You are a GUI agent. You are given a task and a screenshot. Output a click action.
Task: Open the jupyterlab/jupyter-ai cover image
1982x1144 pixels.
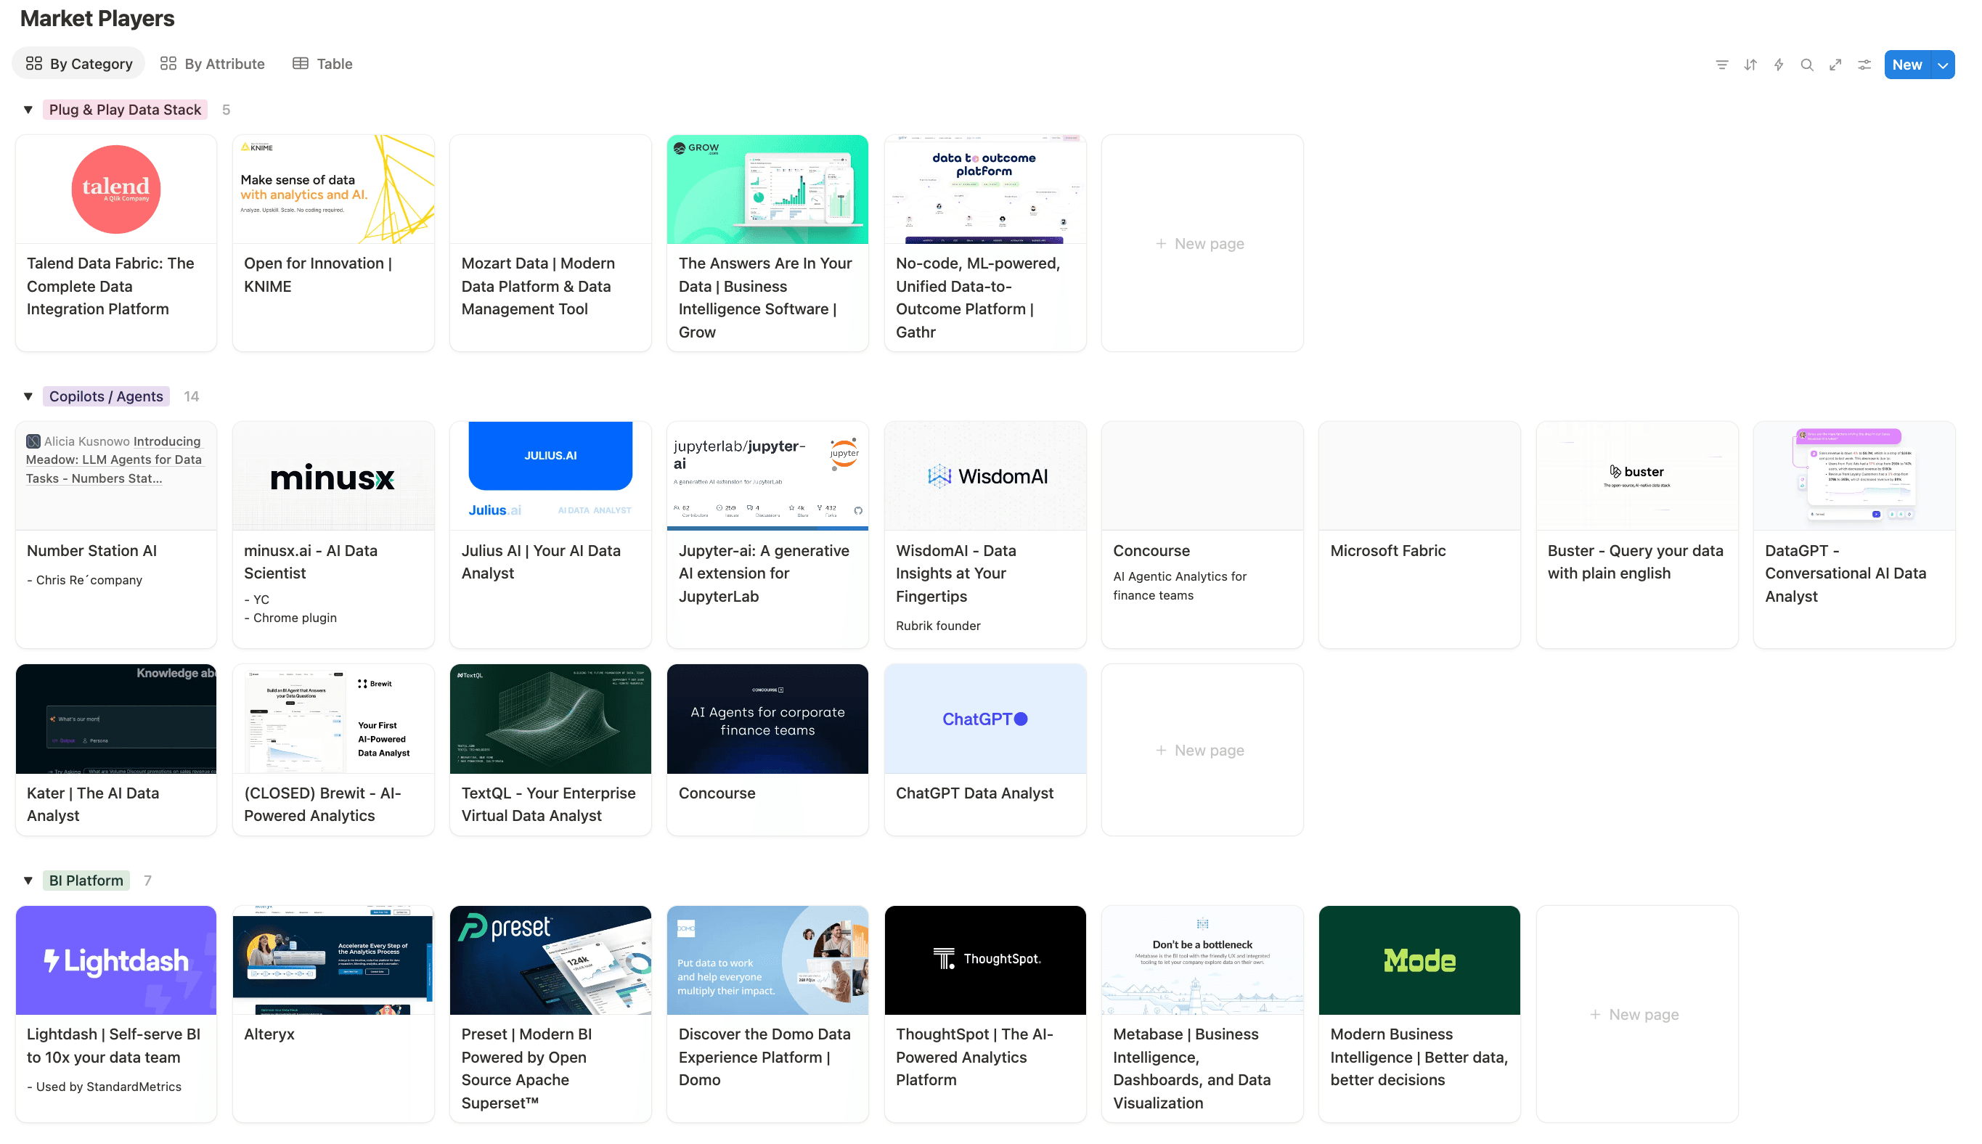tap(767, 476)
